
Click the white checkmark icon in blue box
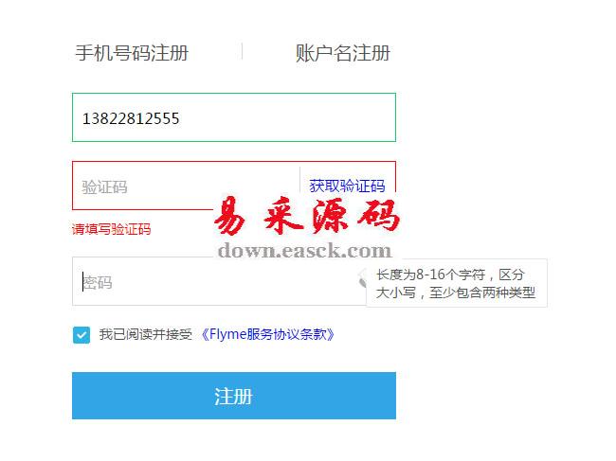pyautogui.click(x=82, y=335)
